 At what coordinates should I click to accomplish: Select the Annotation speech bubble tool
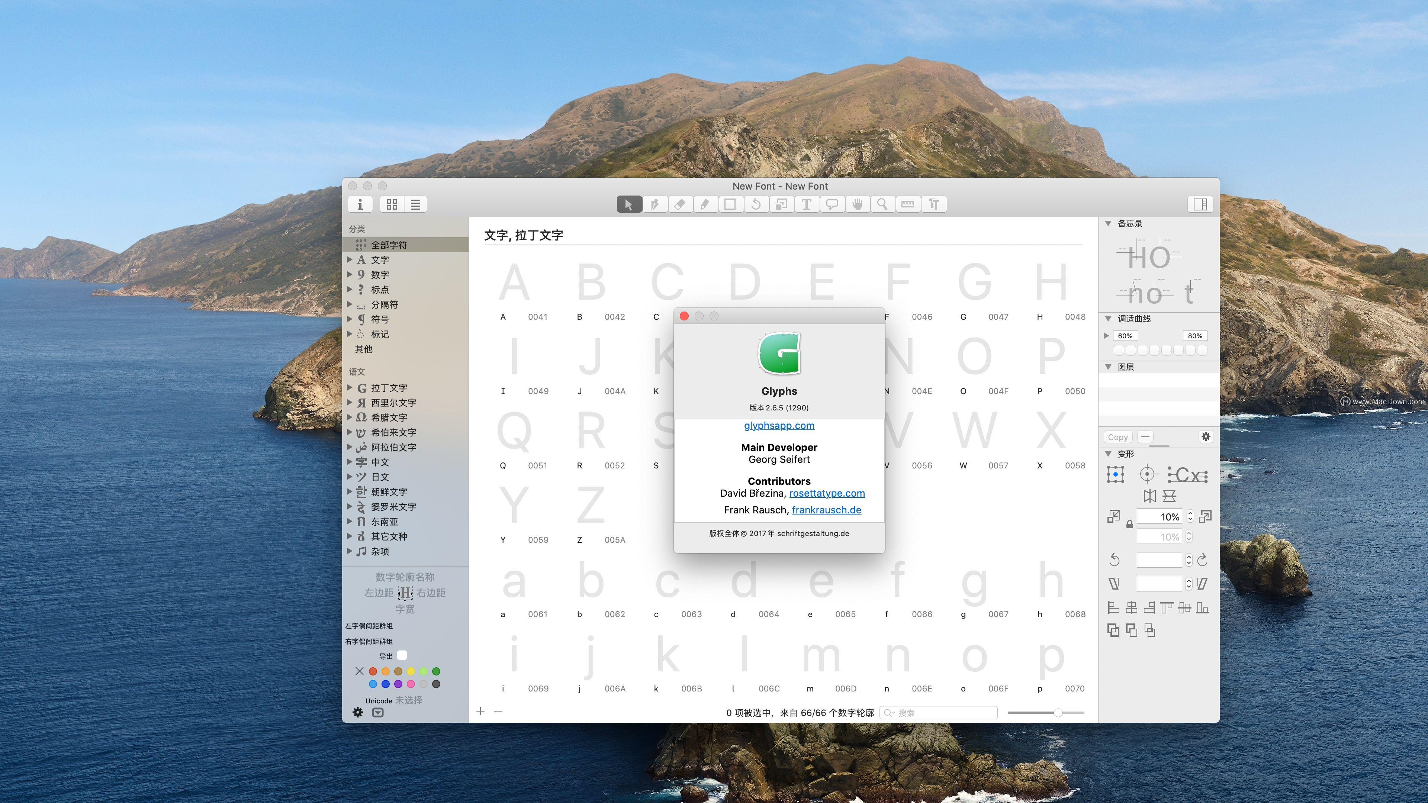pyautogui.click(x=832, y=204)
